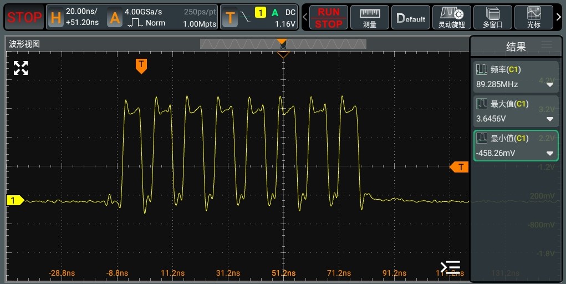This screenshot has height=284, width=566.
Task: Tap the DC trigger coupling label
Action: click(x=290, y=13)
